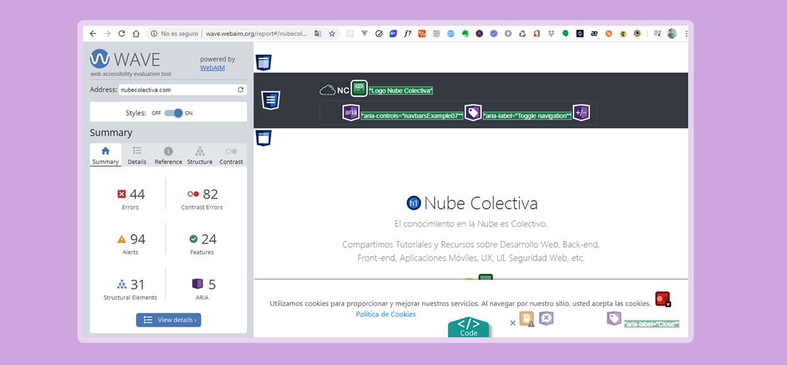Image resolution: width=787 pixels, height=365 pixels.
Task: Click the navigation structure icon in dark navbar
Action: [271, 100]
